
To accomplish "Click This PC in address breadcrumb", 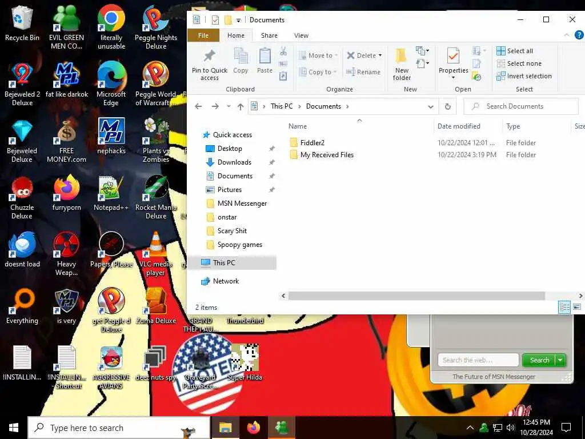I will pos(282,106).
